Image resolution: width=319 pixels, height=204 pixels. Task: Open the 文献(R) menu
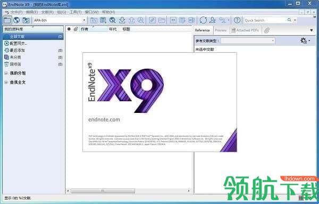pyautogui.click(x=47, y=12)
